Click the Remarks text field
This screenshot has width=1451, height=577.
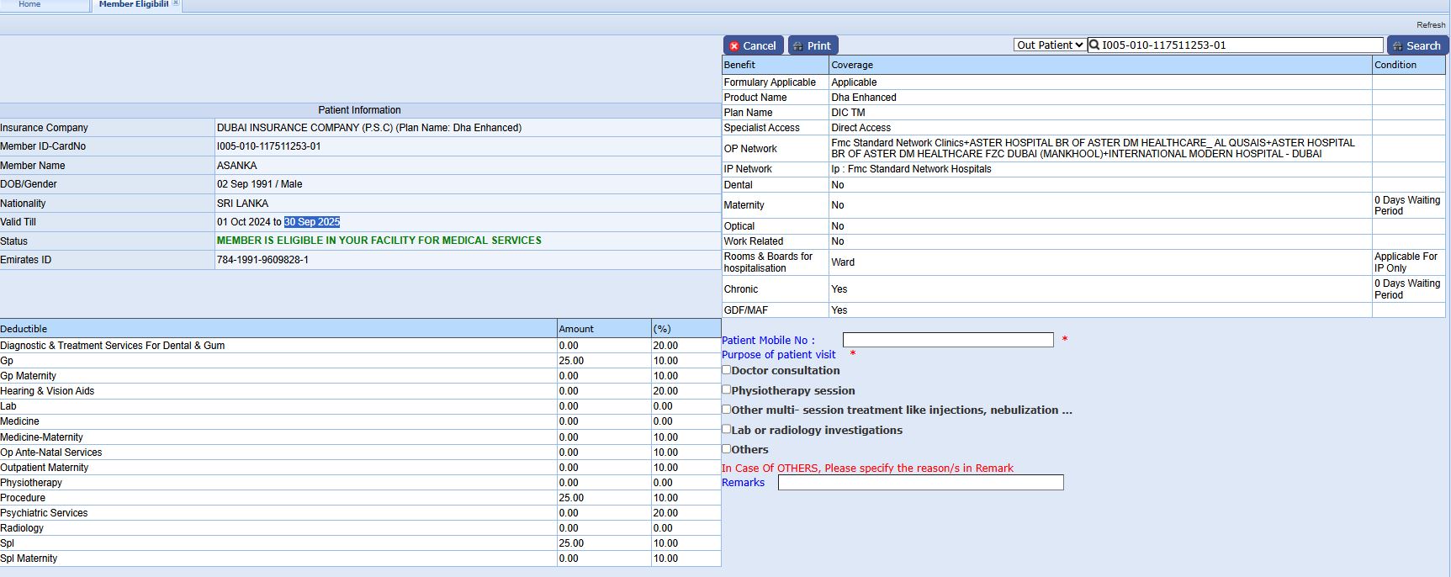(x=920, y=483)
